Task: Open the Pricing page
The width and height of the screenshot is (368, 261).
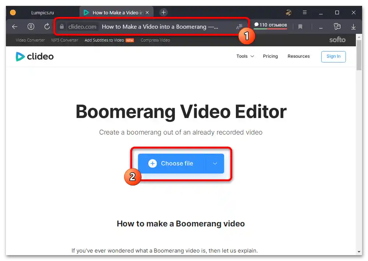Action: click(x=270, y=56)
